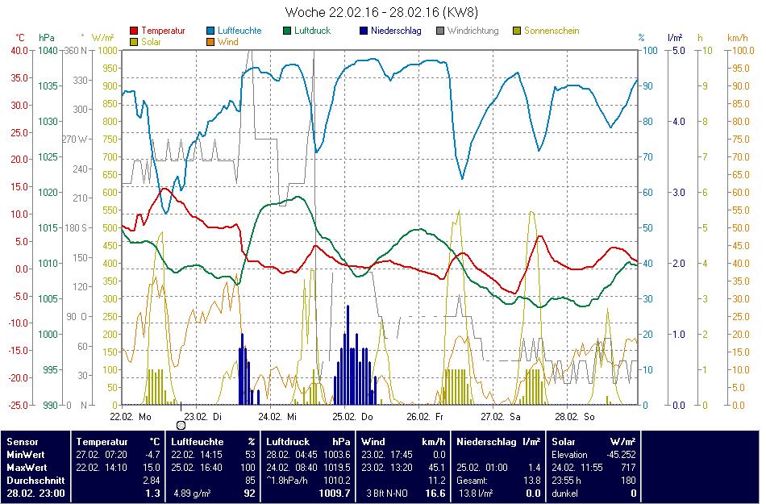Click the W/m² axis unit label at top
The height and width of the screenshot is (504, 766).
click(102, 38)
